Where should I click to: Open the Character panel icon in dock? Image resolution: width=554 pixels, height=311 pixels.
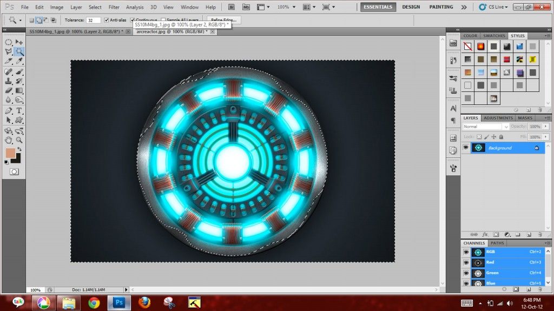(x=453, y=108)
